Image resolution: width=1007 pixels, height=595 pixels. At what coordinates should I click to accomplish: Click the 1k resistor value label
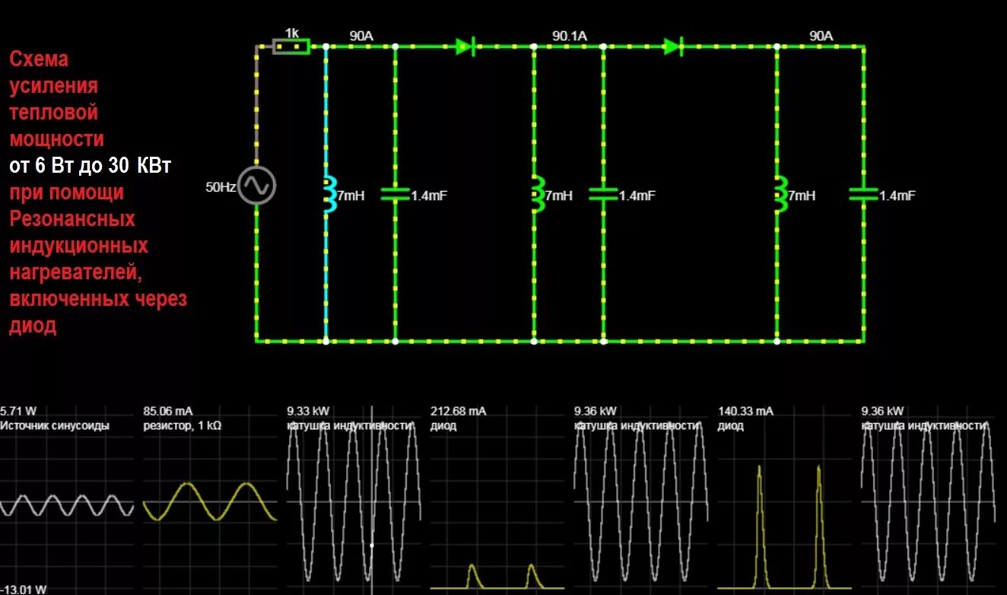[292, 33]
